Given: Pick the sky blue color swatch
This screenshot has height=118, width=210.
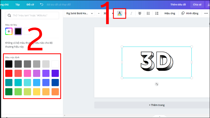Looking at the screenshot, I should pos(36,83).
